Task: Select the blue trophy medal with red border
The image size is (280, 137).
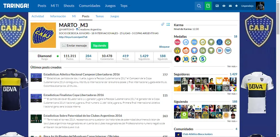Action: [x=194, y=51]
